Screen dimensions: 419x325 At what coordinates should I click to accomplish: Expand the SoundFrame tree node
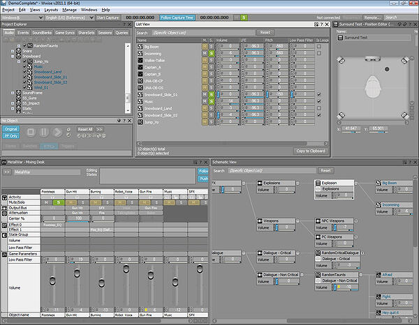[13, 93]
